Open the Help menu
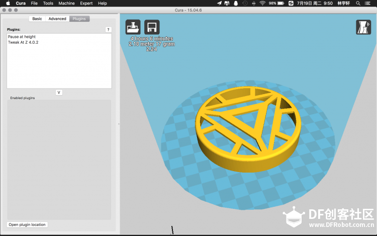The image size is (377, 236). coord(103,4)
